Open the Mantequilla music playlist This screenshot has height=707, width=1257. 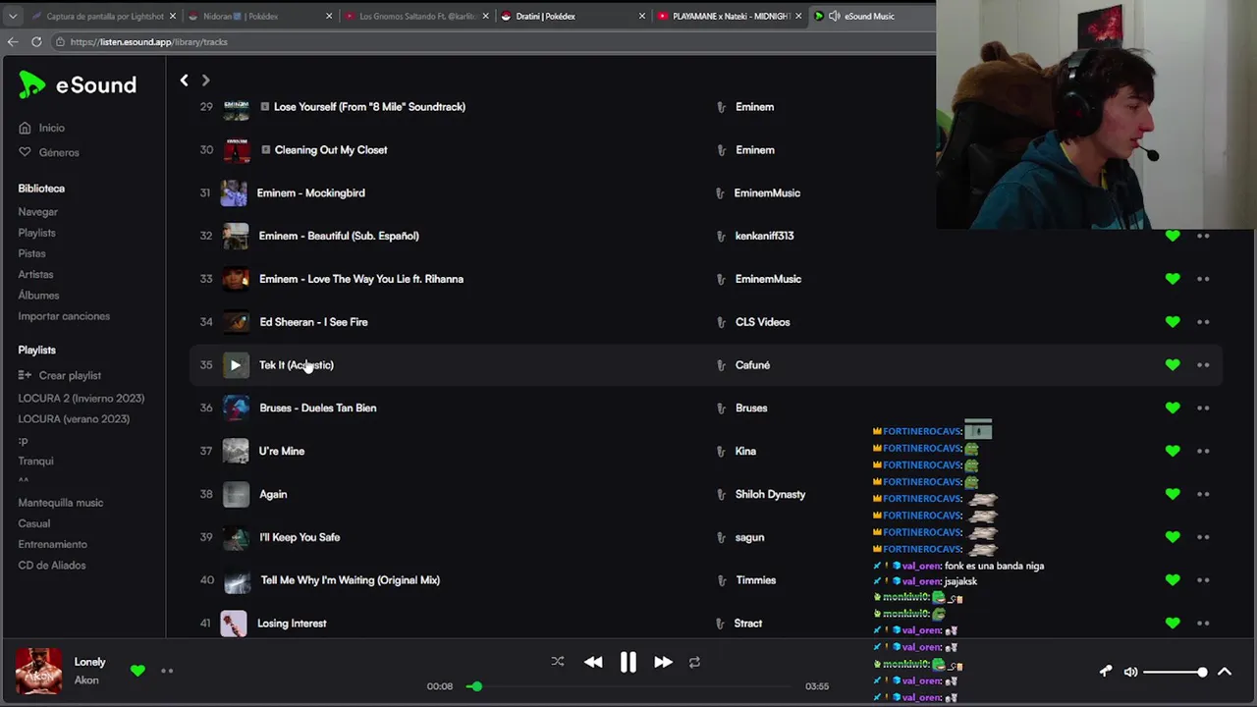click(x=61, y=503)
